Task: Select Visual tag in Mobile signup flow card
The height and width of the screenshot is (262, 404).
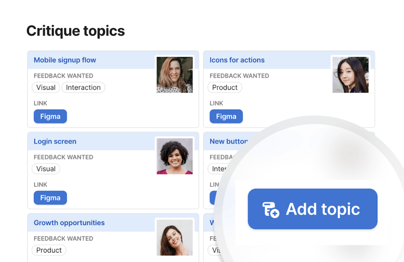Action: 46,88
